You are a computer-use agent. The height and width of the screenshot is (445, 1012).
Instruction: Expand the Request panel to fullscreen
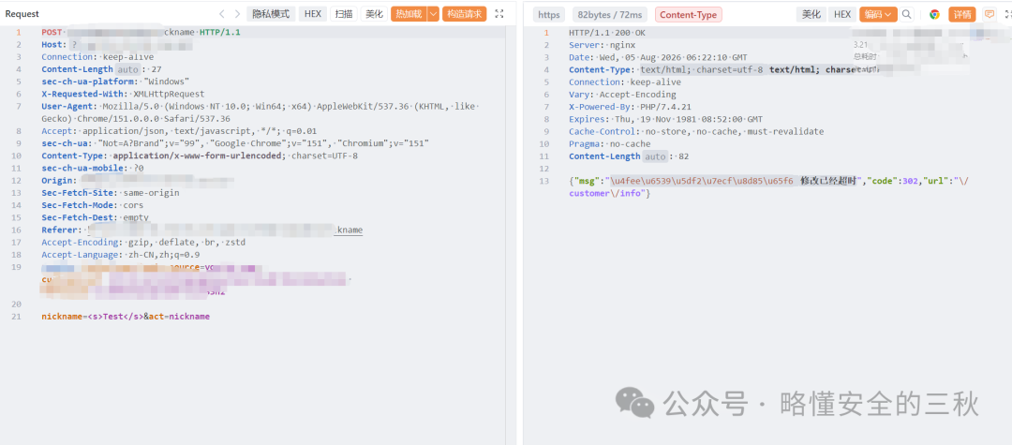pyautogui.click(x=499, y=13)
